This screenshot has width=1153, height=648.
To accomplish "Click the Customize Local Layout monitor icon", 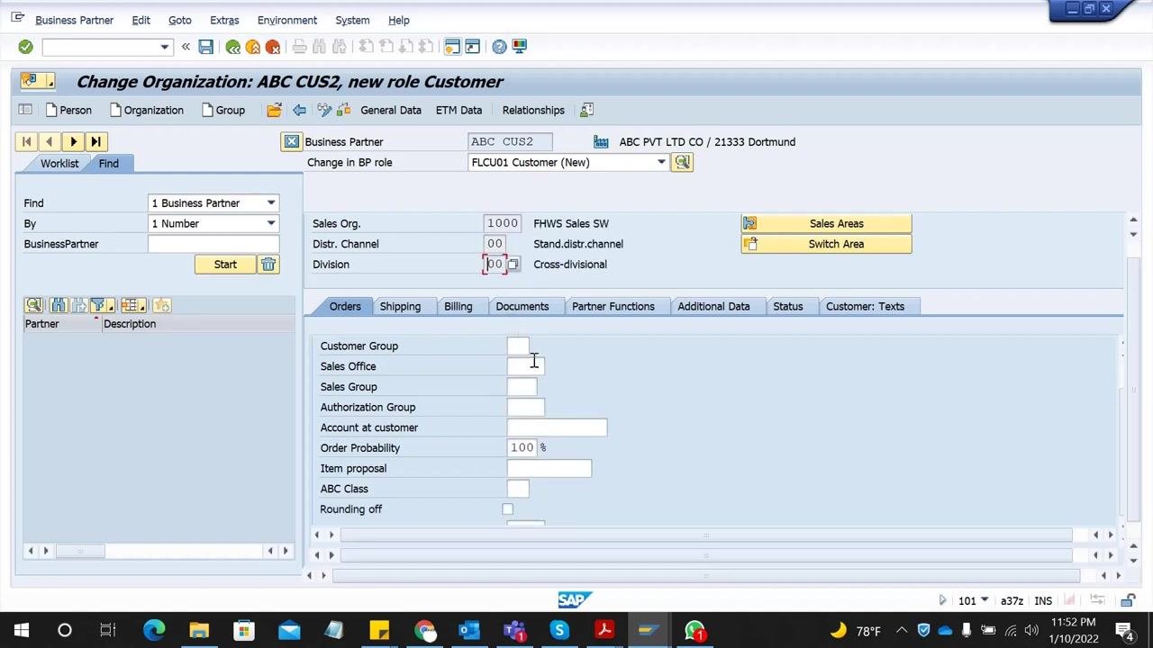I will (520, 47).
